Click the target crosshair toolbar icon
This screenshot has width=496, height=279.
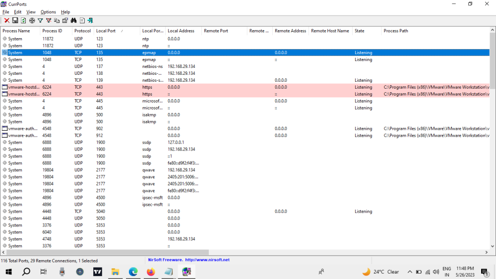[32, 20]
